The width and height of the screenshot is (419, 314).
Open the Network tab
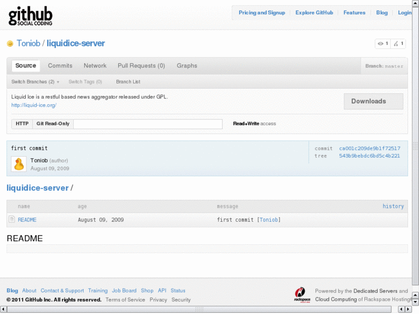click(95, 66)
